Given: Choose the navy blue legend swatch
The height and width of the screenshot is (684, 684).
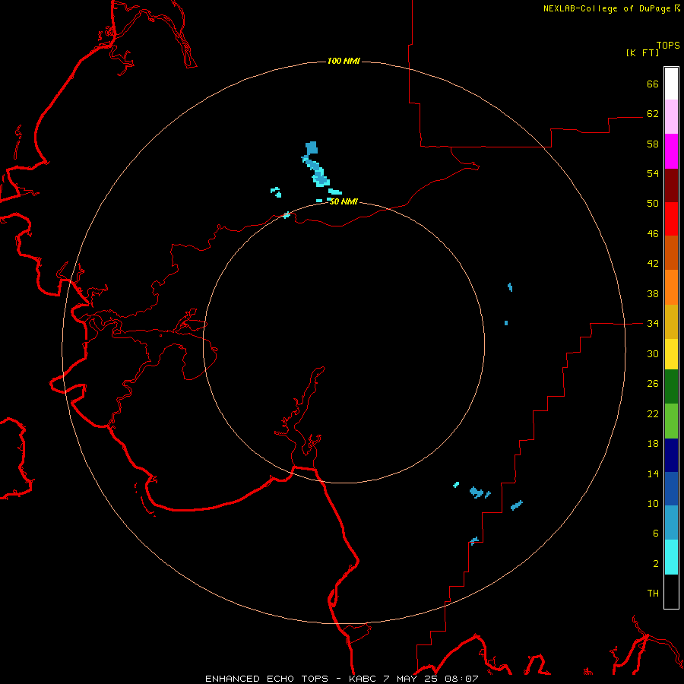Looking at the screenshot, I should pos(671,455).
